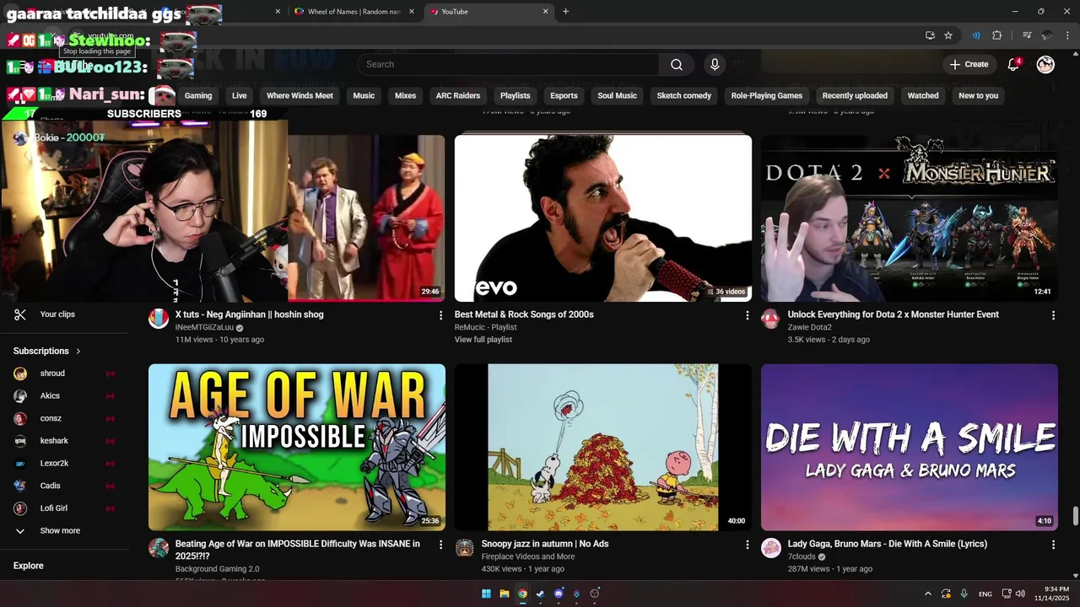Open Windows Start menu
This screenshot has height=607, width=1080.
(486, 594)
